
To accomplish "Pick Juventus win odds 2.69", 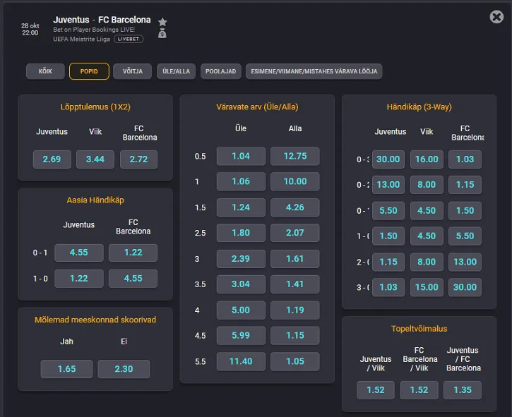I will (x=52, y=159).
